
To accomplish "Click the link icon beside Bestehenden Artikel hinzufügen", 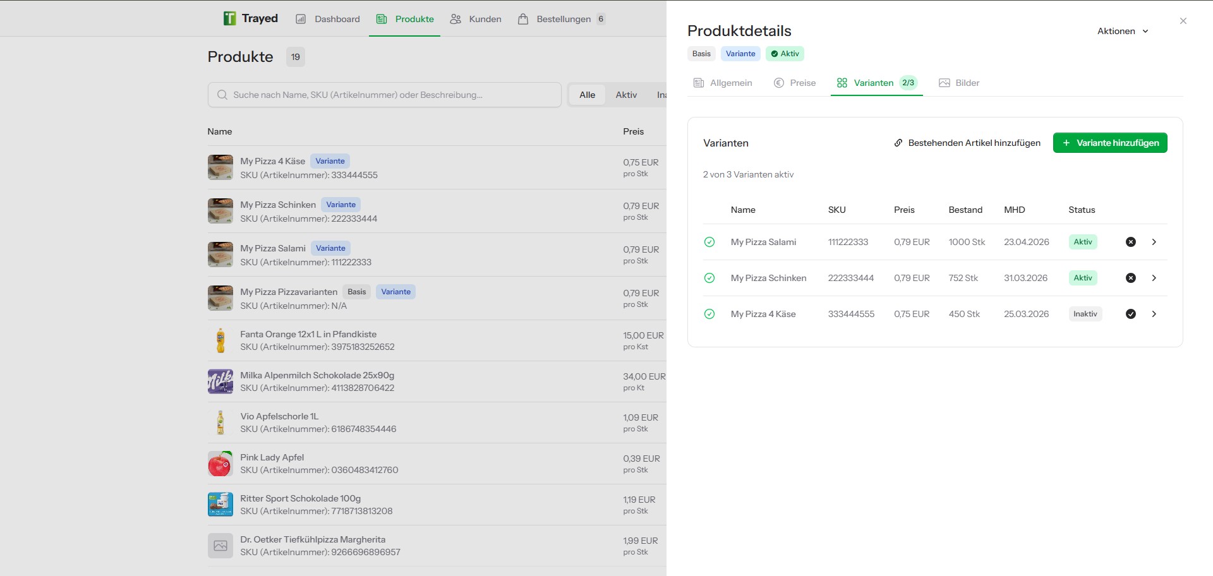I will pos(898,143).
